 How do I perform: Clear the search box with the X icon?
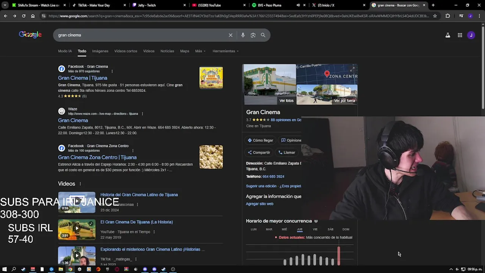[x=230, y=35]
